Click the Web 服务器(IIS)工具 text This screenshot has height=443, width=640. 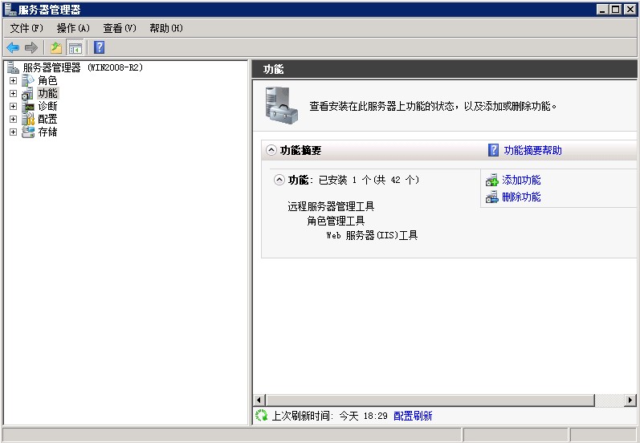coord(372,235)
